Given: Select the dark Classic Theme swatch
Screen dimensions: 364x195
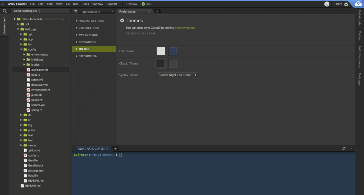Looking at the screenshot, I should click(x=161, y=64).
